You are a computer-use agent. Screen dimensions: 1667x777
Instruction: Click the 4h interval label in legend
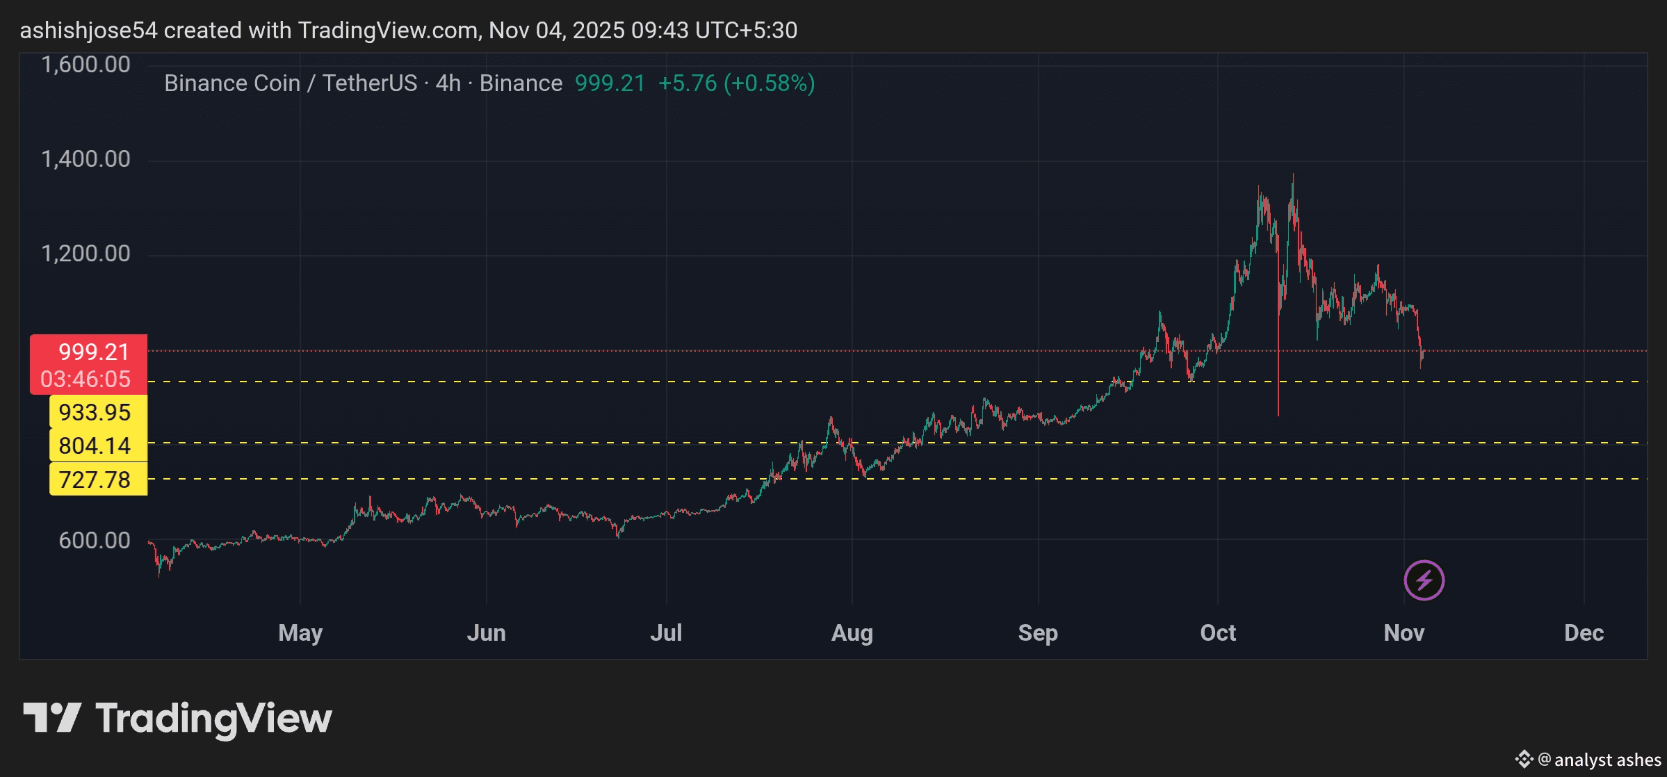448,83
